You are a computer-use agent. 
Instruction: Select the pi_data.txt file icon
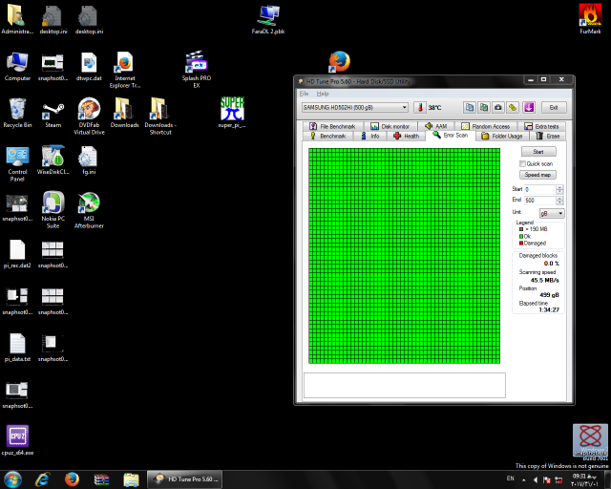click(17, 347)
